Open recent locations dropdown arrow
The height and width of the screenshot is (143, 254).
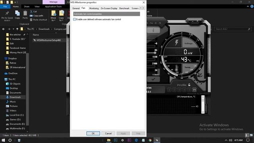[13, 29]
